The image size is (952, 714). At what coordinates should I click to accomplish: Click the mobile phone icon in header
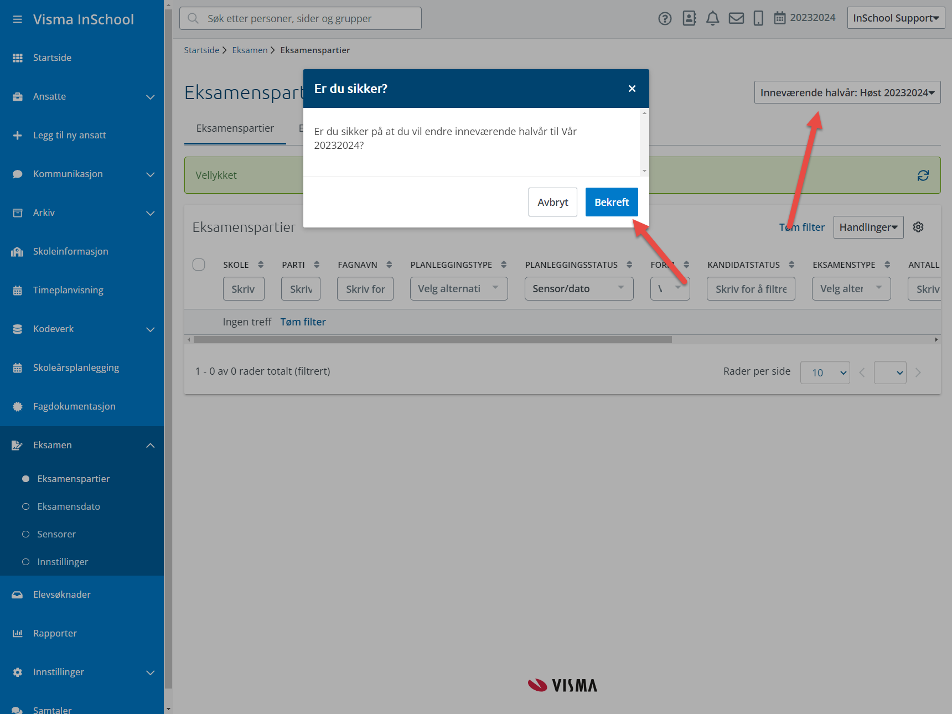[x=758, y=18]
